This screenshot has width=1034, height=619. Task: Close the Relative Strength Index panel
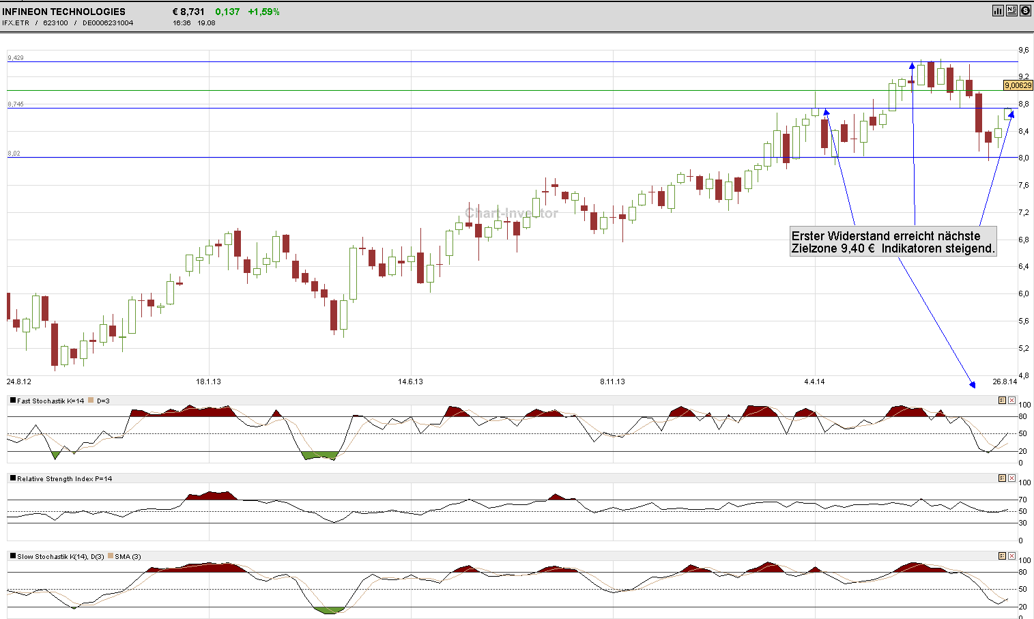pos(1012,478)
